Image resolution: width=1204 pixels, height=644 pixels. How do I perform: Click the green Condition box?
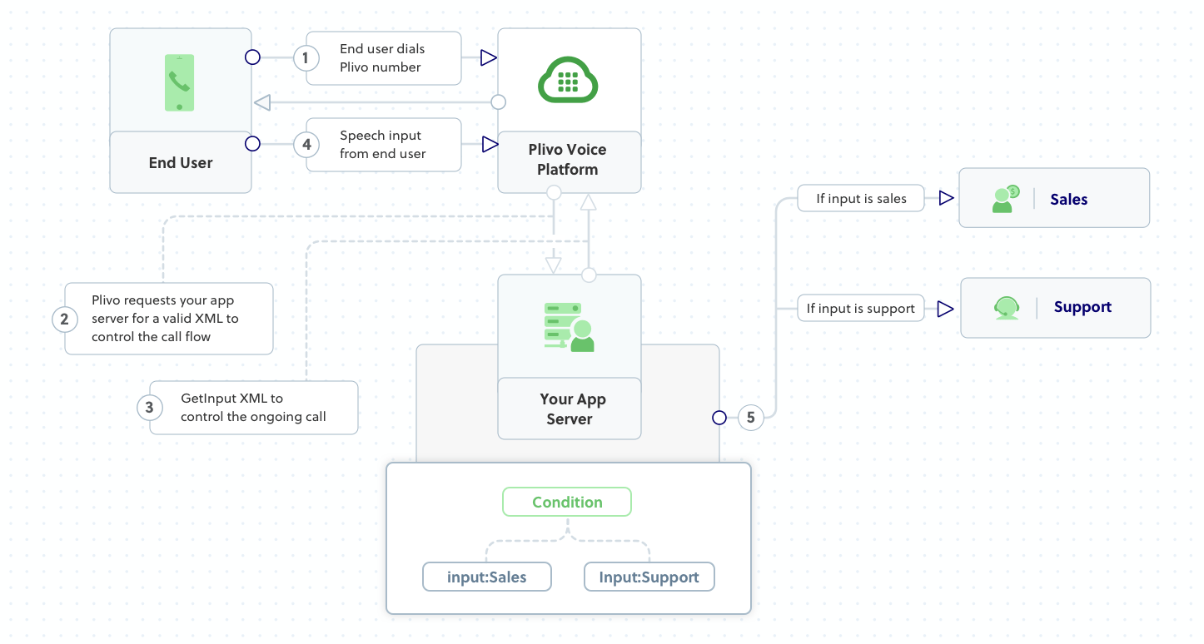click(x=567, y=503)
